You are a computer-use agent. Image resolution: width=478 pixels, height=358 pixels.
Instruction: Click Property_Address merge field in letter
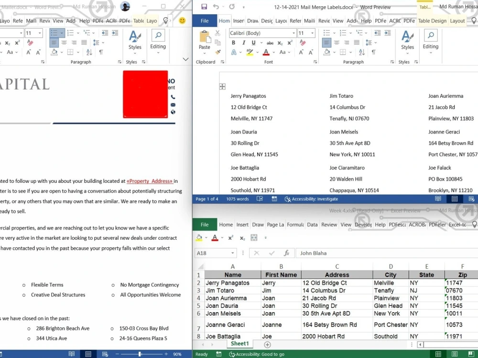click(x=150, y=181)
